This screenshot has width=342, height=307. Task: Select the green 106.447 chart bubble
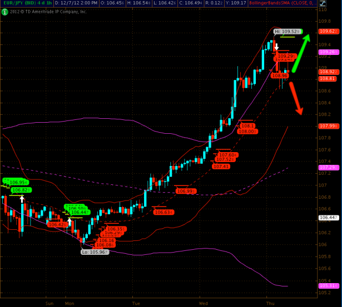(80, 212)
